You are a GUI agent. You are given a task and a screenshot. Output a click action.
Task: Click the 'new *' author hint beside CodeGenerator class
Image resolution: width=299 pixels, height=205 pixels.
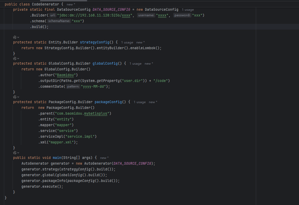pos(71,4)
